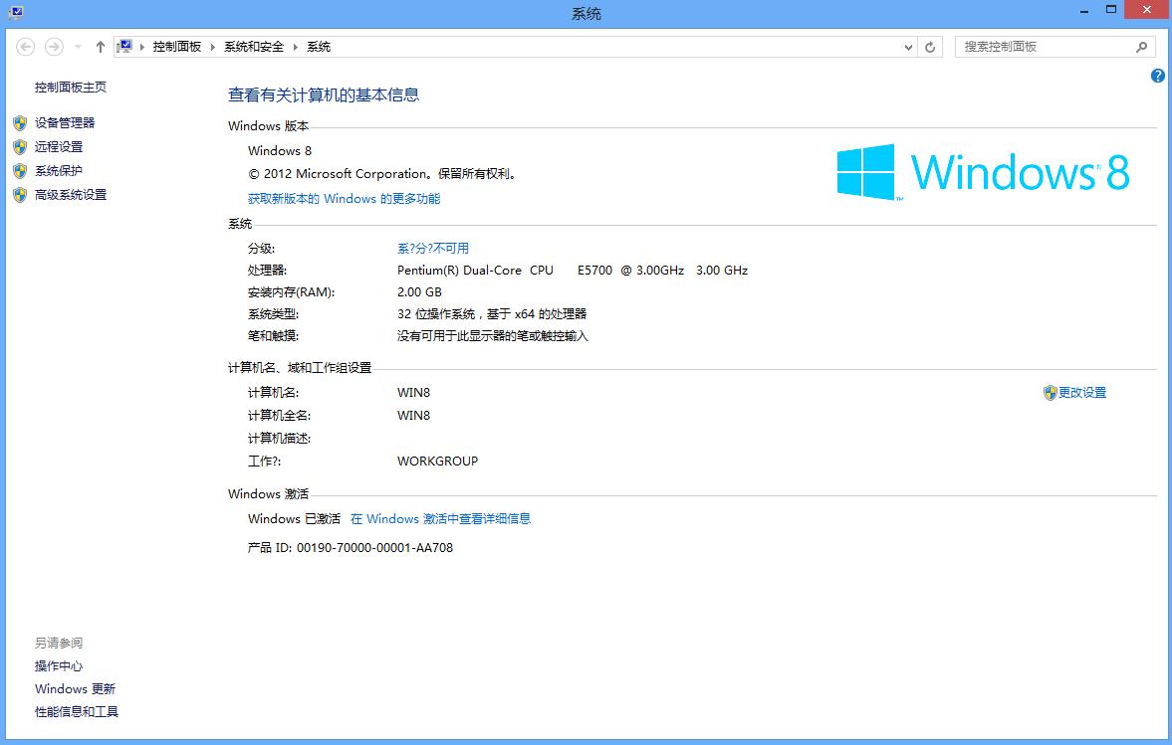Open the address bar history dropdown
Image resolution: width=1172 pixels, height=745 pixels.
[908, 47]
